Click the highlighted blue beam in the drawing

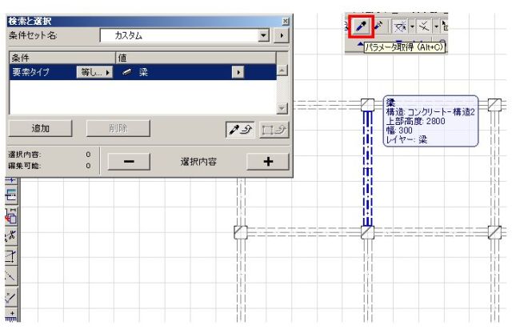[x=367, y=168]
